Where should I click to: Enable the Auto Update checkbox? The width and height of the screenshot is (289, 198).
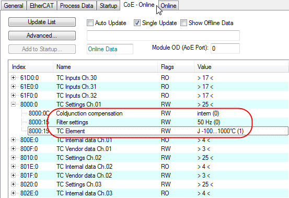coord(90,23)
